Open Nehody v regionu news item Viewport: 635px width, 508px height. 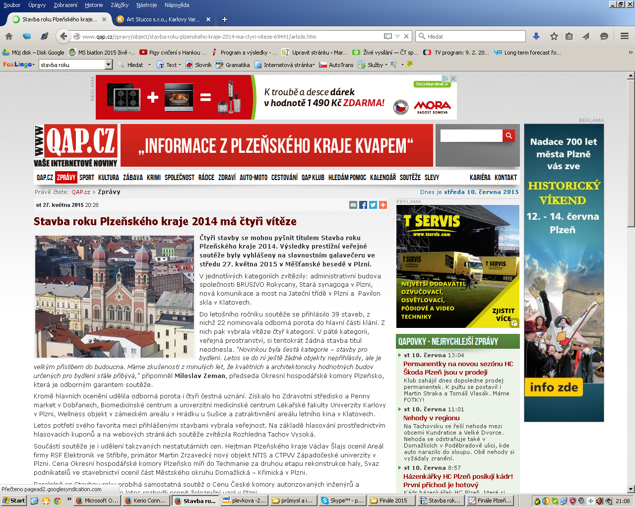click(x=432, y=418)
